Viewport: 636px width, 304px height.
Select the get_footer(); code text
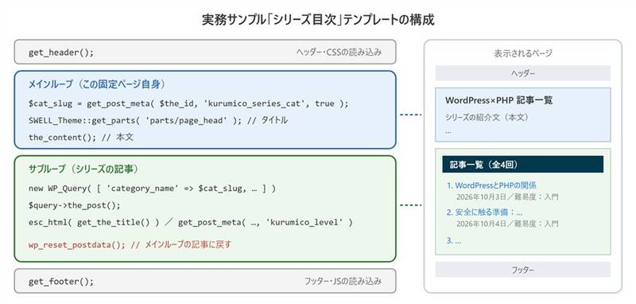[x=61, y=281]
